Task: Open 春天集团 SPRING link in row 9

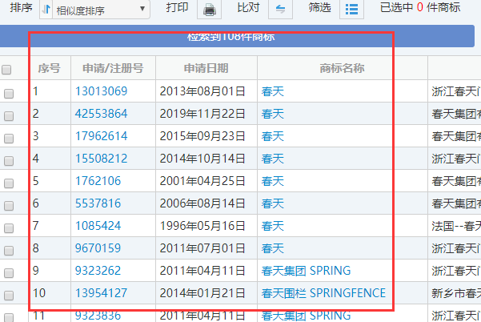Action: 307,271
